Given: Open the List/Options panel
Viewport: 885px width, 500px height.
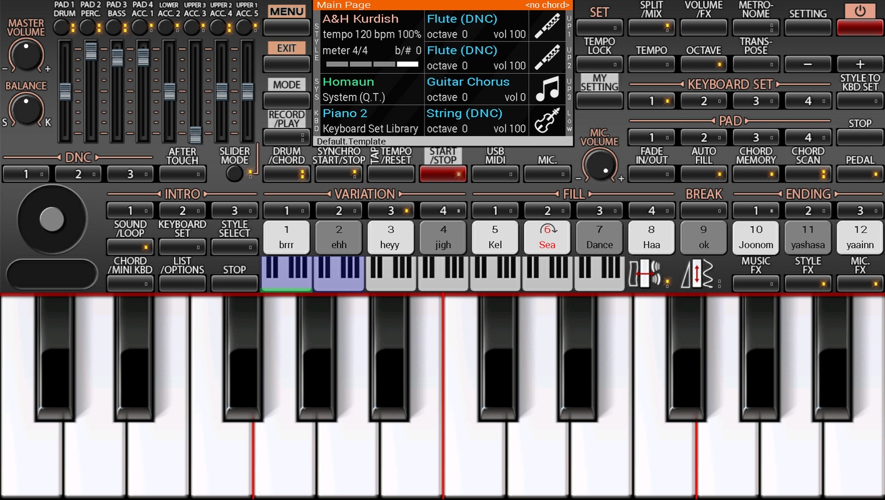Looking at the screenshot, I should coord(182,283).
